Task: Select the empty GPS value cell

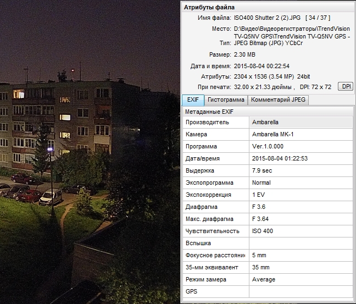Action: pos(300,291)
